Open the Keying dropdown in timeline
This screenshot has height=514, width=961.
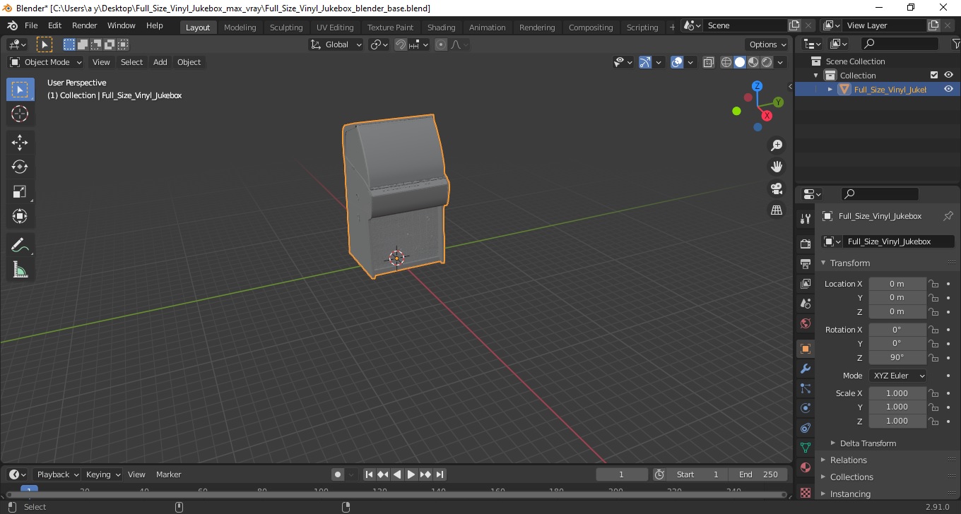[103, 474]
